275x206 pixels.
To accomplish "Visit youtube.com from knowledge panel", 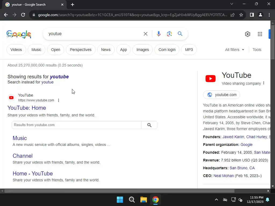I will pos(222,95).
